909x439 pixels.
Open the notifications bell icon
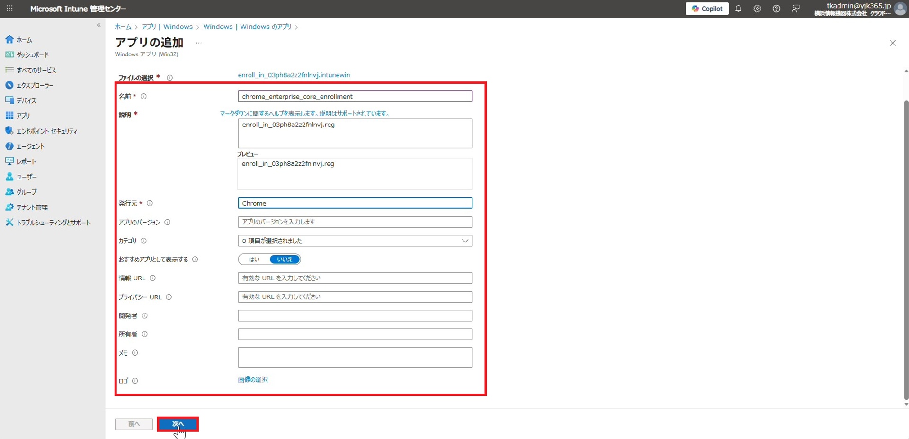(738, 9)
